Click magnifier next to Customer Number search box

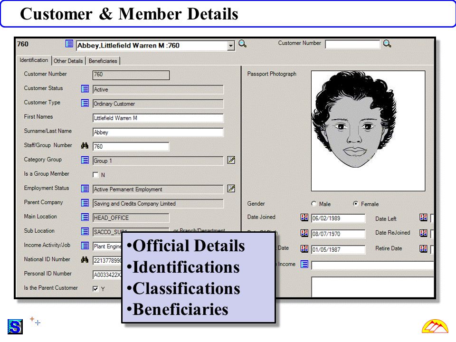coord(387,44)
